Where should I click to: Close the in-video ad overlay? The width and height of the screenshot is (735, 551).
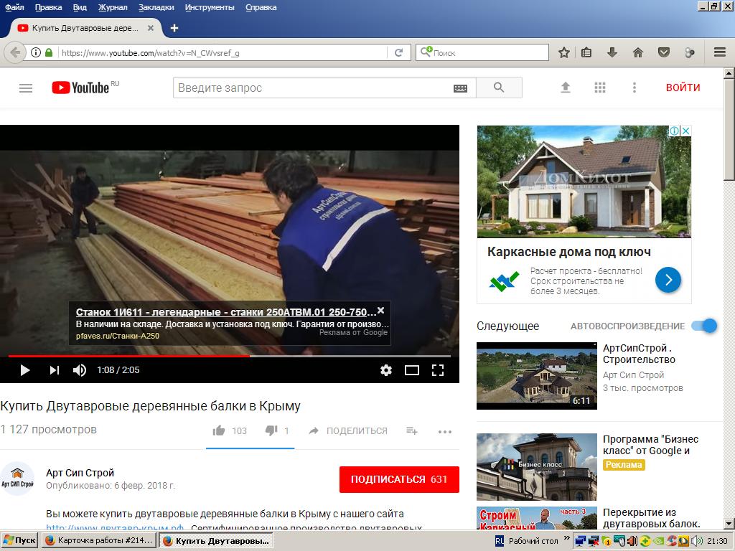(381, 310)
